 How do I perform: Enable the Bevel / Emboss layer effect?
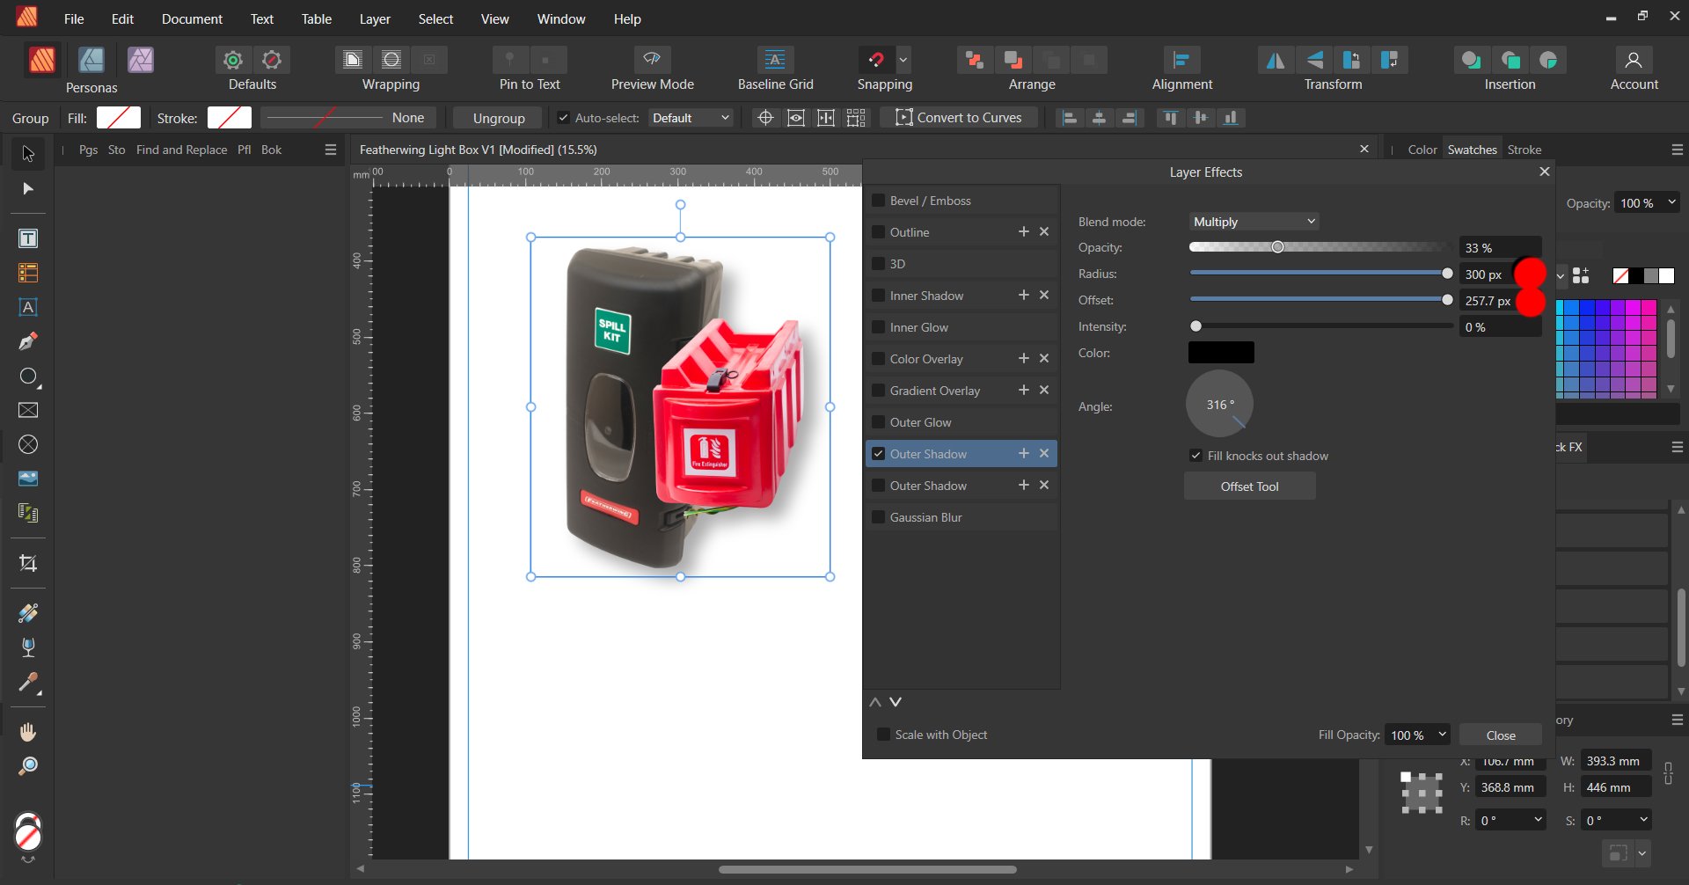coord(879,200)
